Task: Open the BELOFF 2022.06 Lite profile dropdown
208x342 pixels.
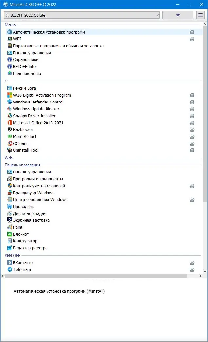Action: pos(82,15)
